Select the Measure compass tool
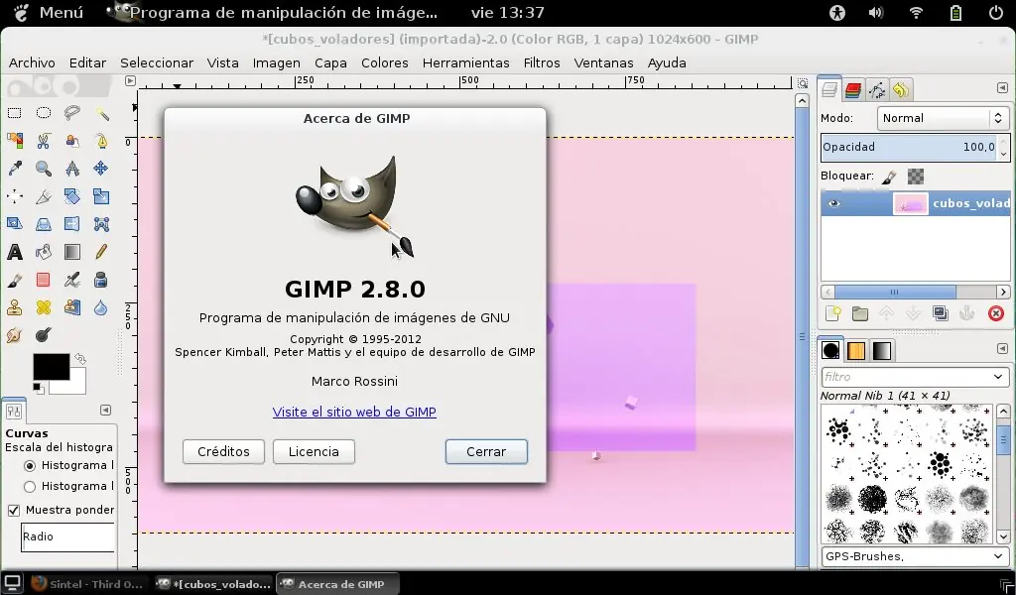The height and width of the screenshot is (595, 1016). [71, 169]
